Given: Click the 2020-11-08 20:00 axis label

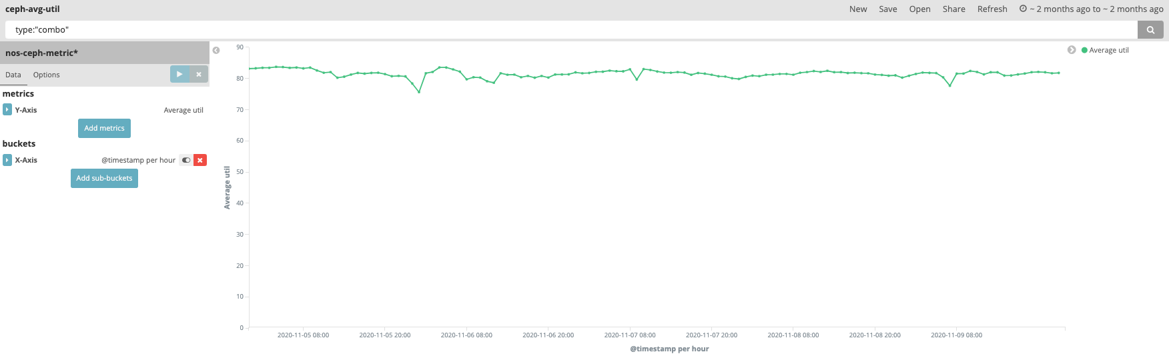Looking at the screenshot, I should 875,335.
